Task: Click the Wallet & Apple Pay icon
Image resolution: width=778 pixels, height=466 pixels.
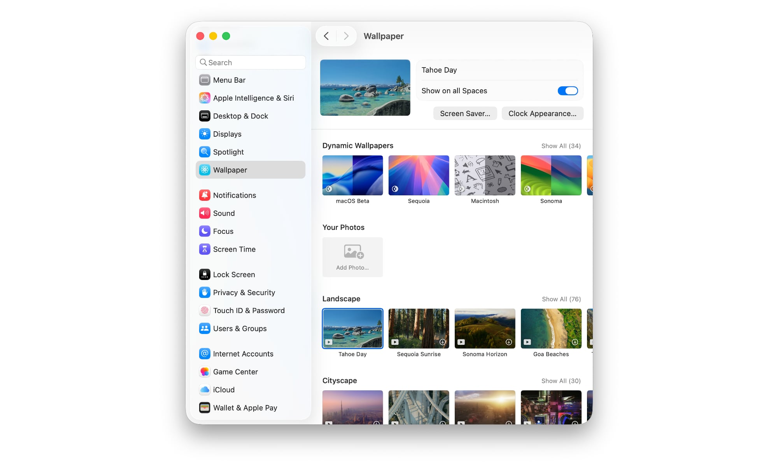Action: click(x=205, y=408)
